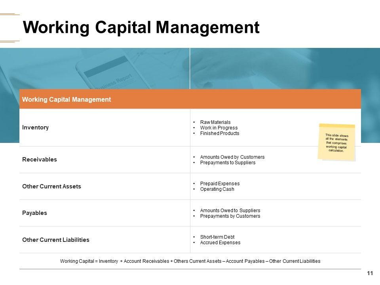Viewport: 380px width, 285px height.
Task: Click the Working Capital formula line
Action: 190,261
